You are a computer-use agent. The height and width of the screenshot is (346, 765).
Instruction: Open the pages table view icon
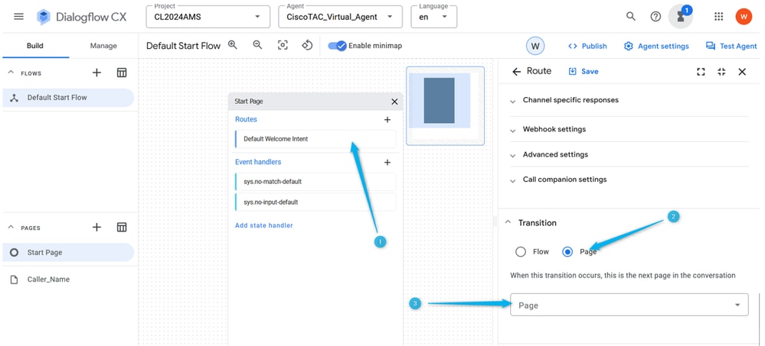122,228
